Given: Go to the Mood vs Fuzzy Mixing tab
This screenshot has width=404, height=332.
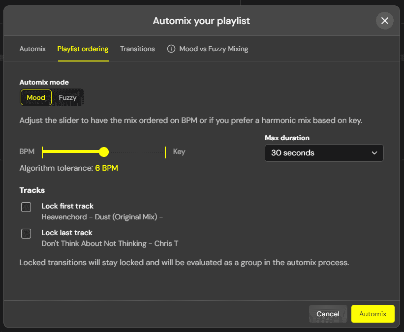Looking at the screenshot, I should click(214, 49).
